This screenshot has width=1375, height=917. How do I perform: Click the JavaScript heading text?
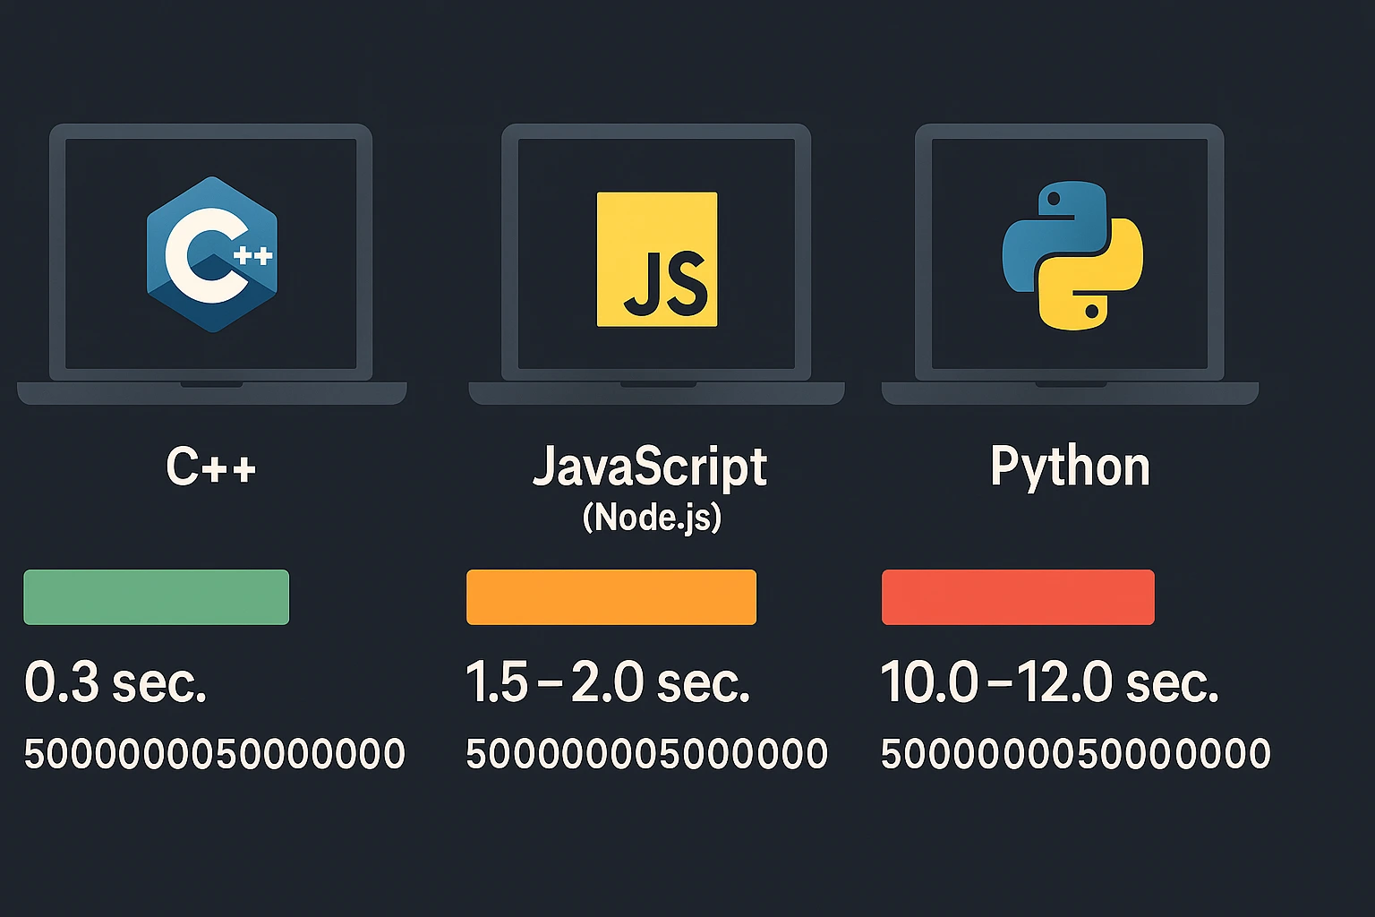click(x=650, y=467)
